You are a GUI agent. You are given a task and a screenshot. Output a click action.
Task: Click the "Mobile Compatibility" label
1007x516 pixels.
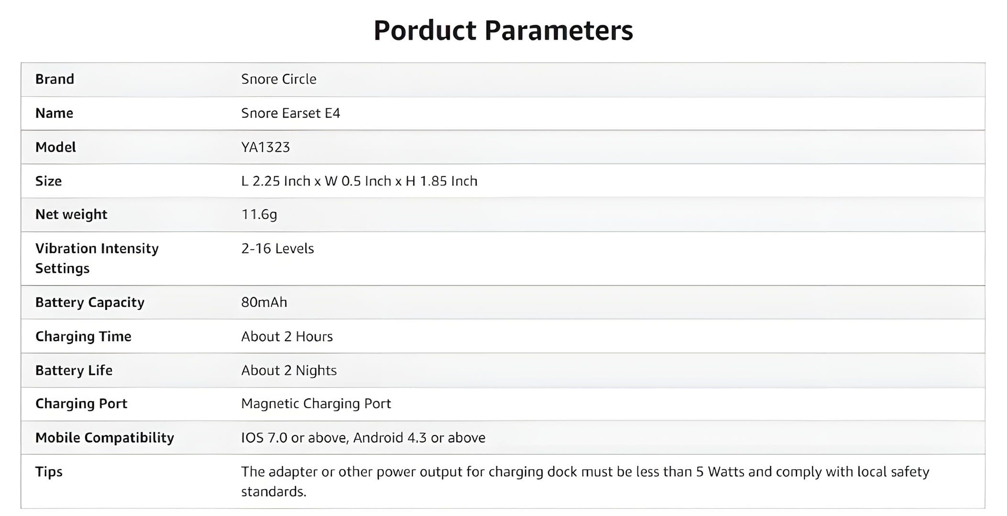[x=104, y=438]
